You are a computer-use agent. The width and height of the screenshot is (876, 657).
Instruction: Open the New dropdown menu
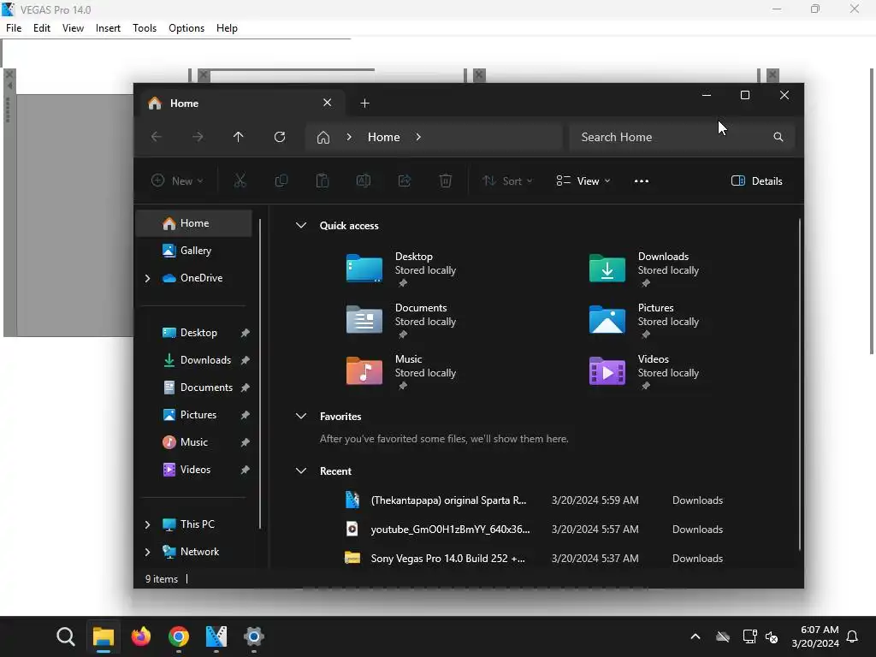177,181
